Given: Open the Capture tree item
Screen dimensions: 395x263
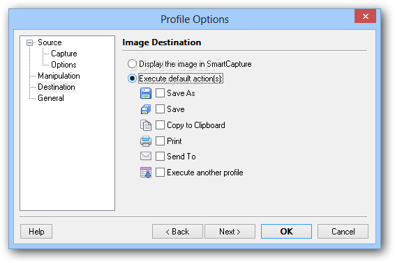Looking at the screenshot, I should click(x=64, y=54).
